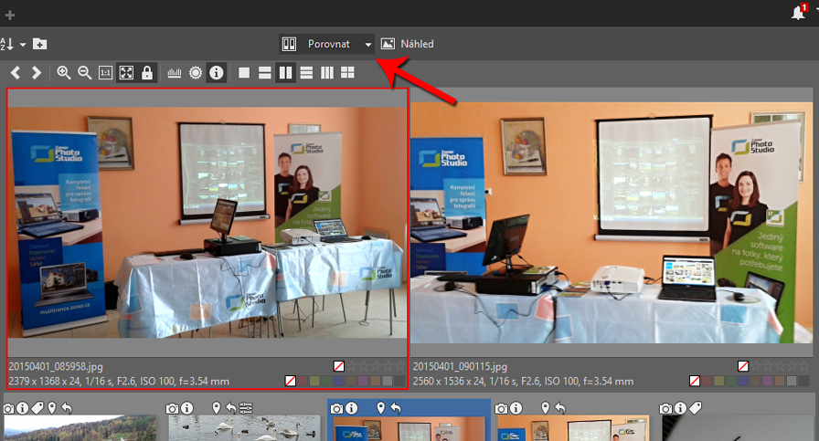This screenshot has height=441, width=819.
Task: Open the Porovnat mode dropdown
Action: coord(367,44)
